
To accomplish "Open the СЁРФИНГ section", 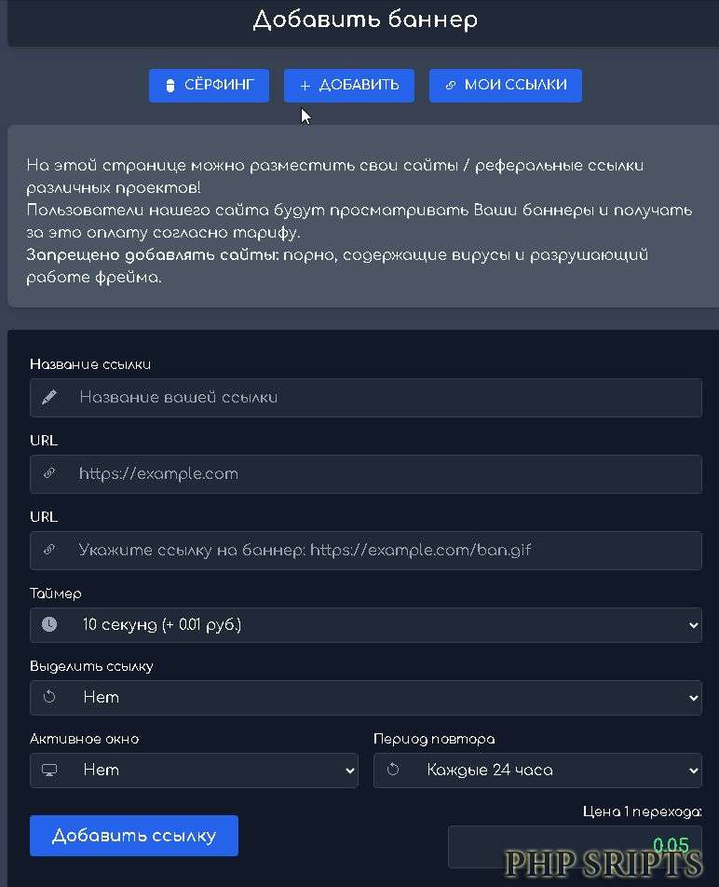I will (209, 86).
